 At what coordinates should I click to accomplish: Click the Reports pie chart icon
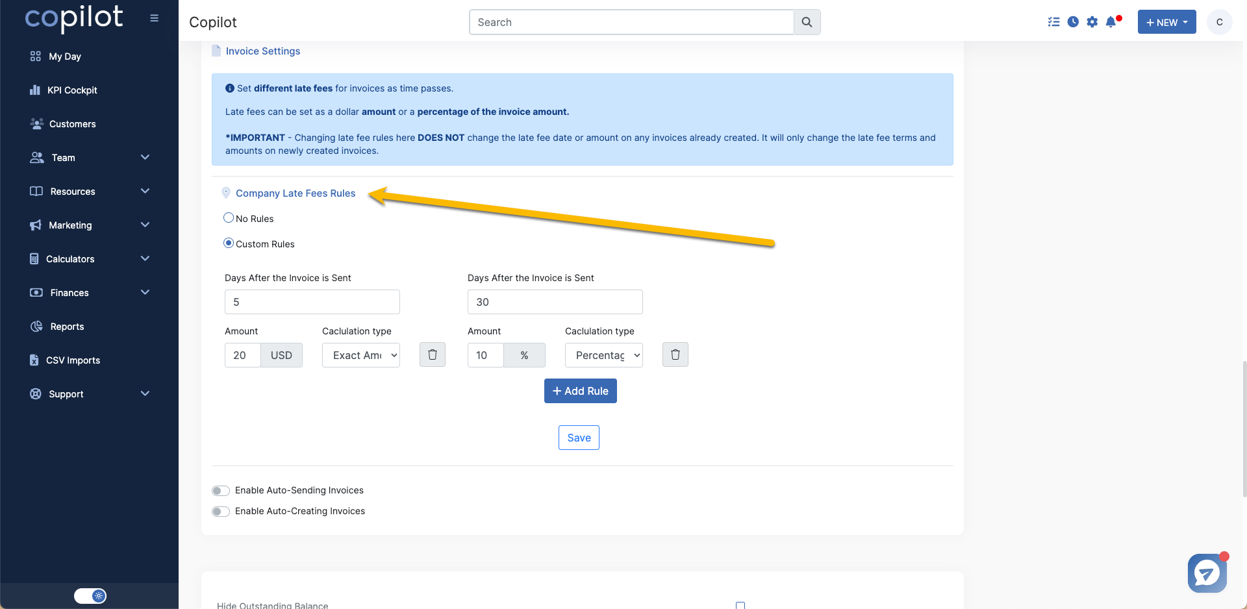pyautogui.click(x=36, y=326)
